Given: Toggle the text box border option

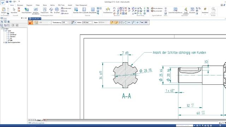Looking at the screenshot, I should coord(120,23).
